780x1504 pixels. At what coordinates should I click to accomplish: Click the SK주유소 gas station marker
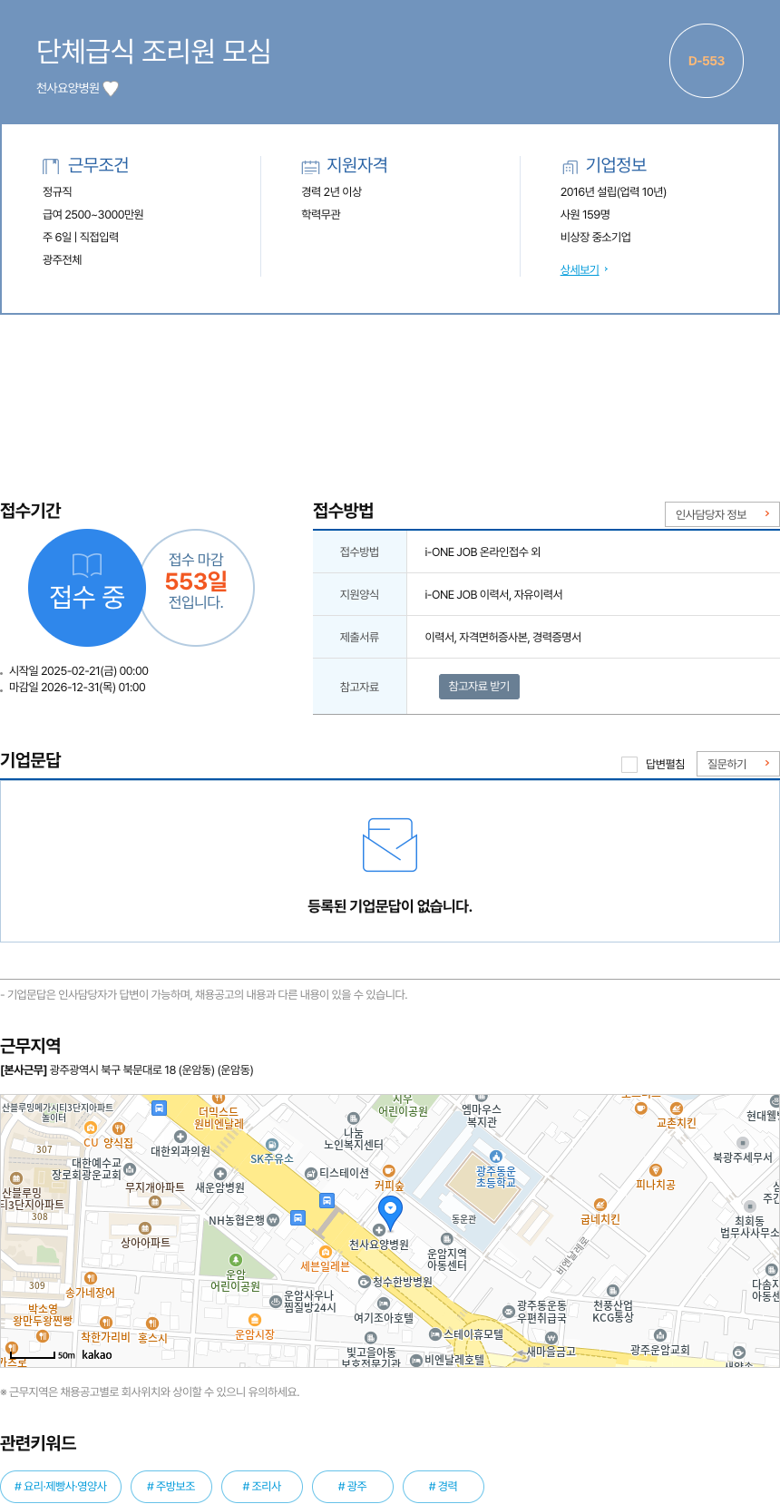click(272, 1145)
